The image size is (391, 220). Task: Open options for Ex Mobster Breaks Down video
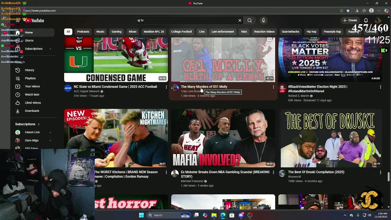point(273,172)
